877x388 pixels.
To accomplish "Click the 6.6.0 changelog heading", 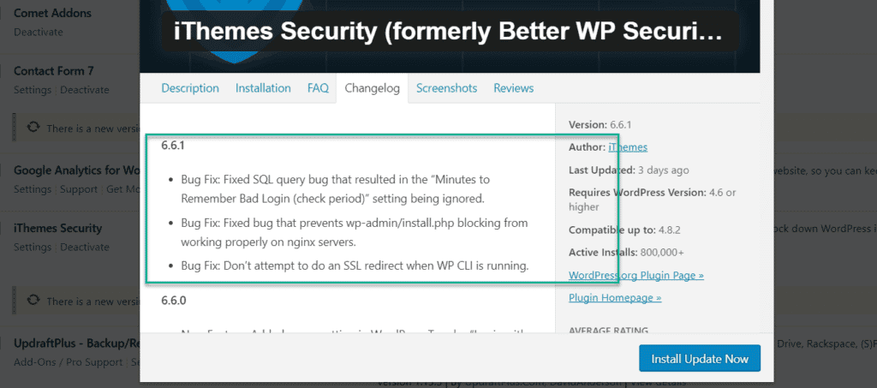I will pos(173,301).
